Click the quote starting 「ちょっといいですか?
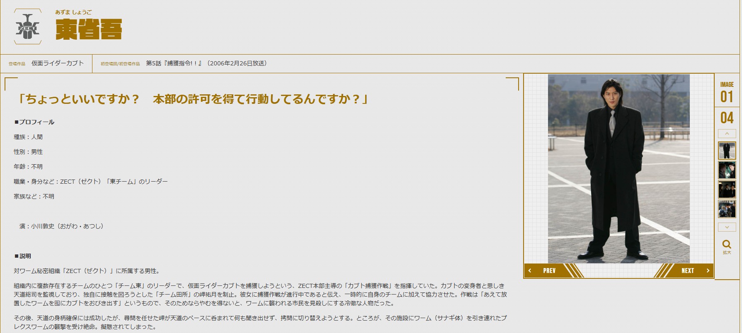 (x=192, y=99)
